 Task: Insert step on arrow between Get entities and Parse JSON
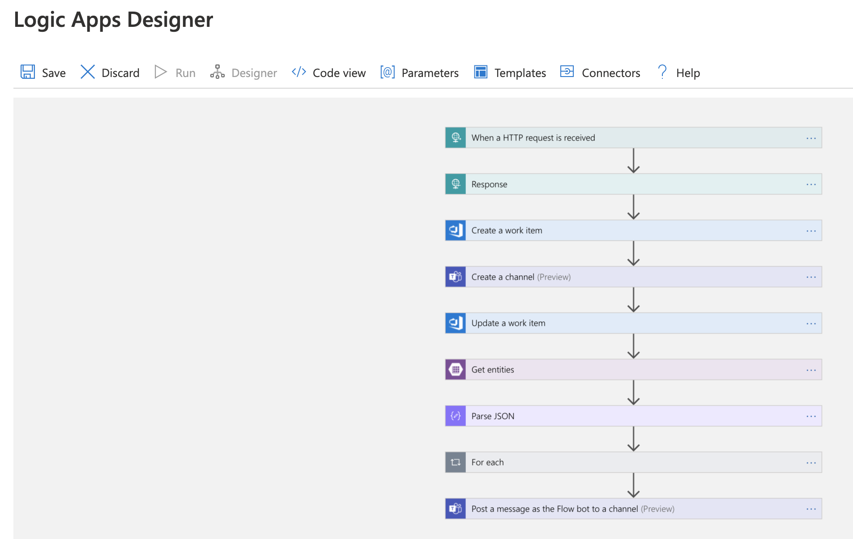coord(633,393)
